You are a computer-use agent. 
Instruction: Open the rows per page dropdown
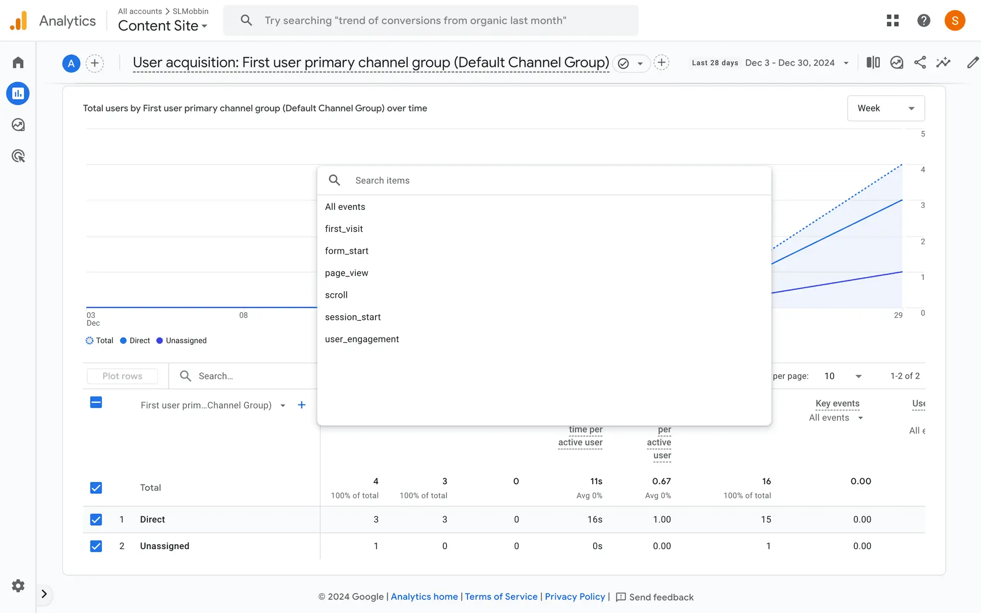point(843,376)
